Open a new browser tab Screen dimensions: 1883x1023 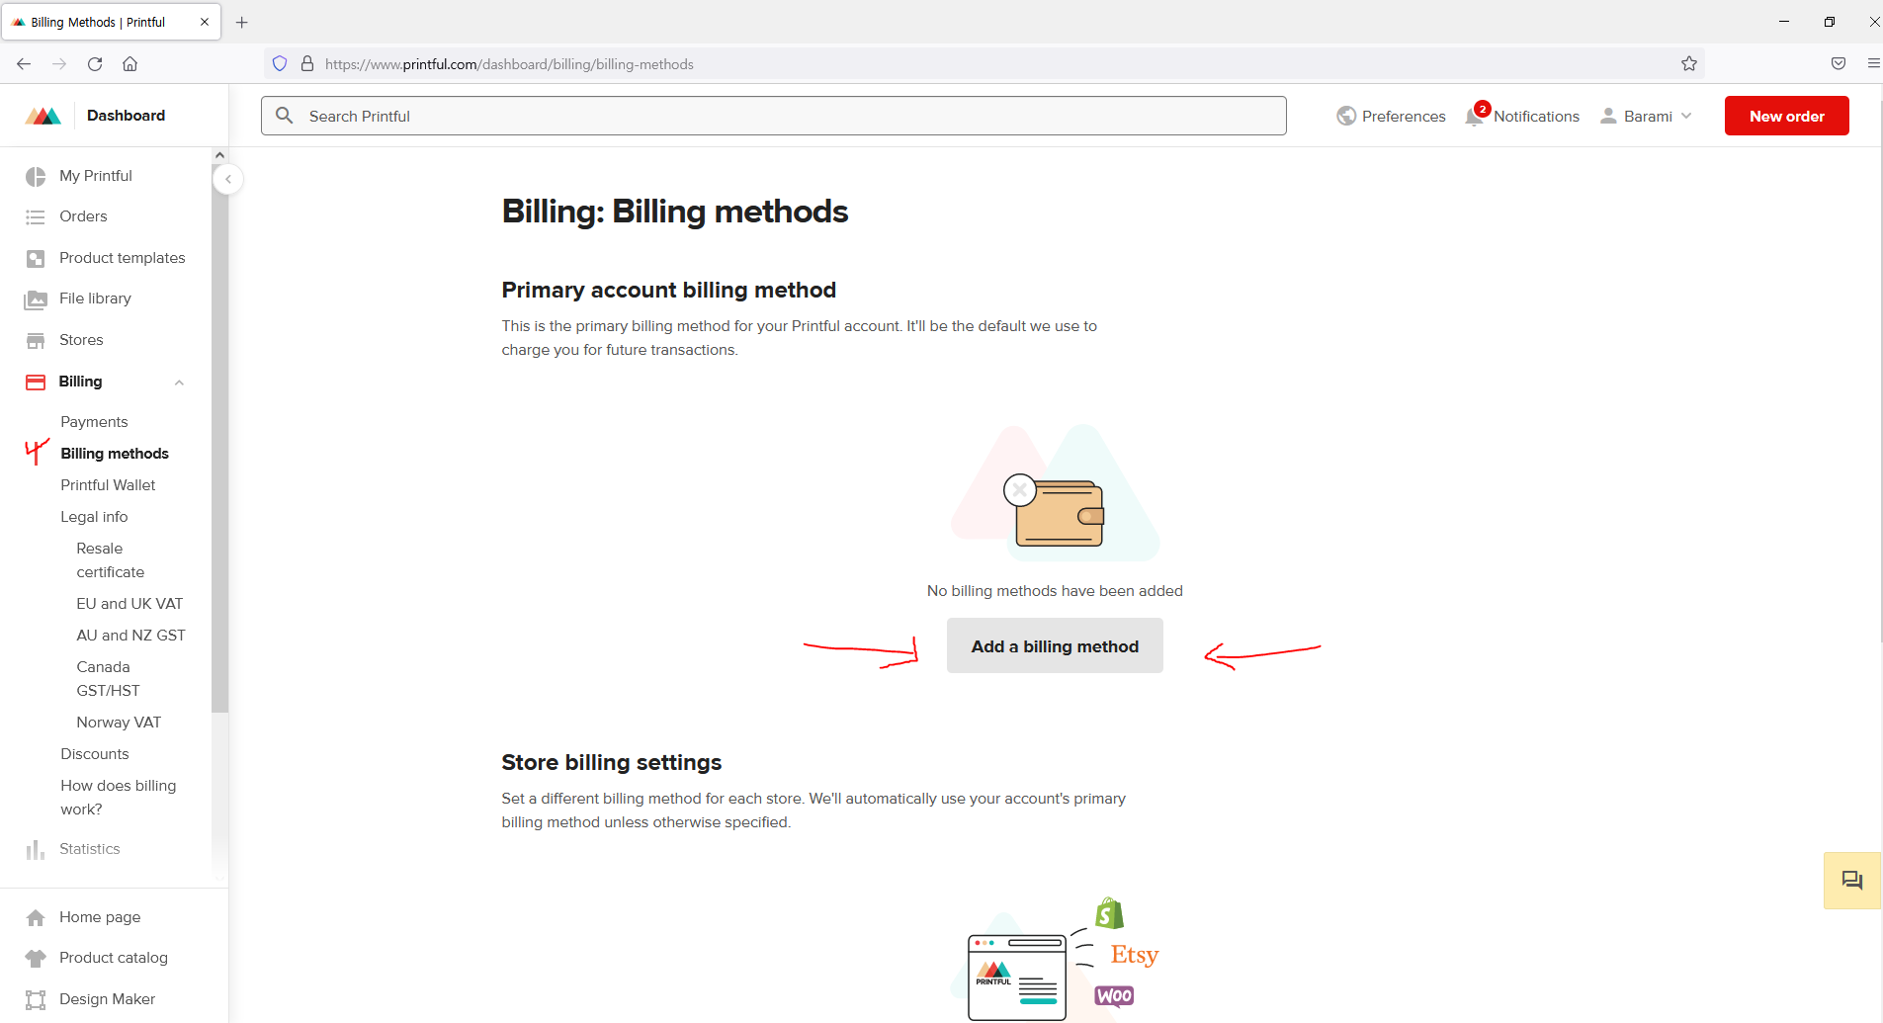[242, 22]
